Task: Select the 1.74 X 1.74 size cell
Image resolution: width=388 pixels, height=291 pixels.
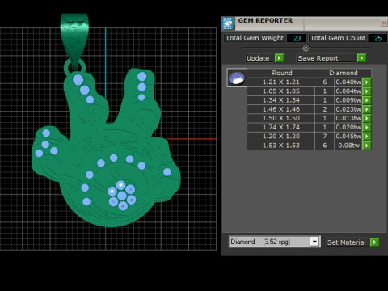Action: pos(280,127)
